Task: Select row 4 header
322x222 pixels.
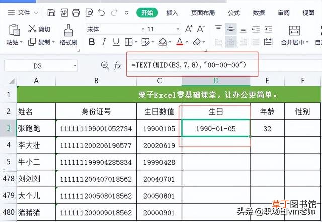Action: [8, 145]
